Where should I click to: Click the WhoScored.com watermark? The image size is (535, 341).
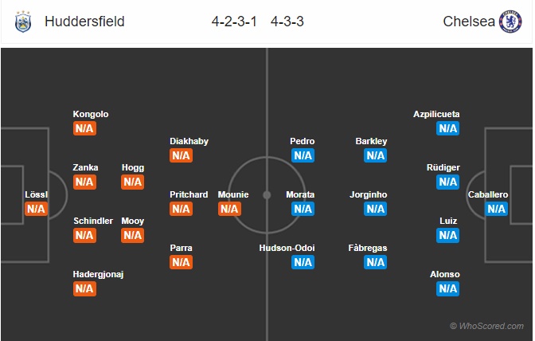[487, 326]
